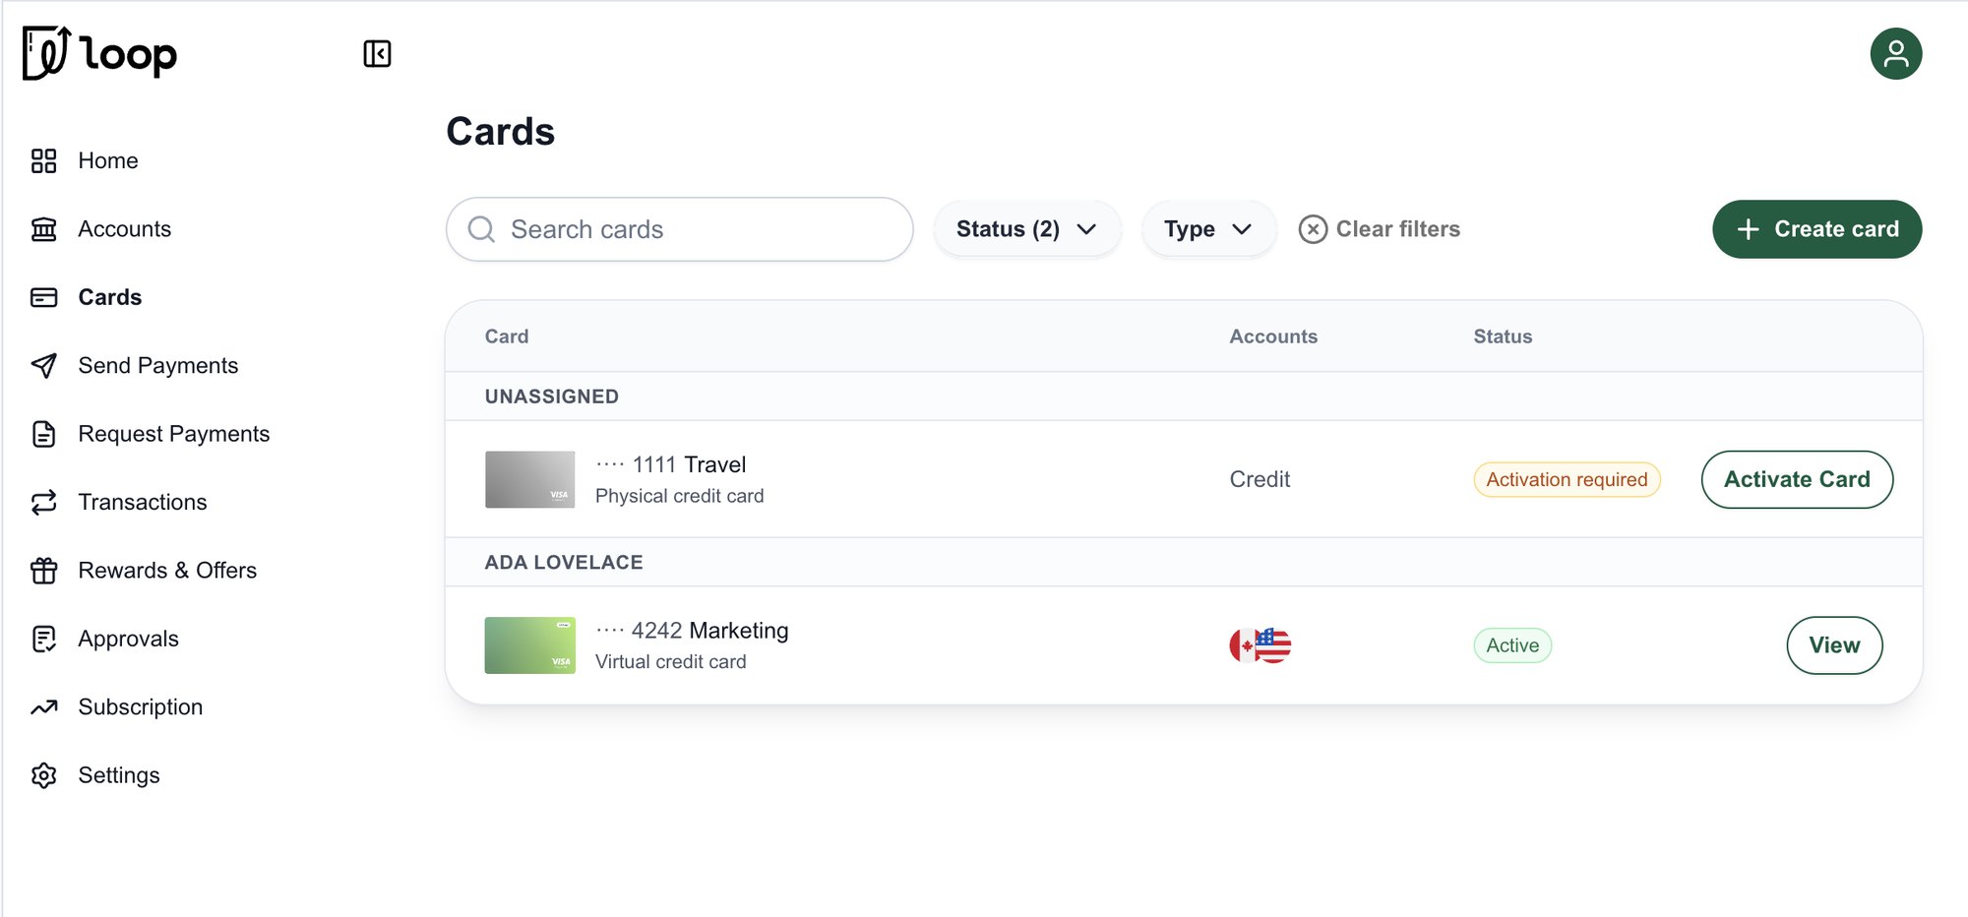Click the Create card button
This screenshot has width=1968, height=917.
[1816, 229]
